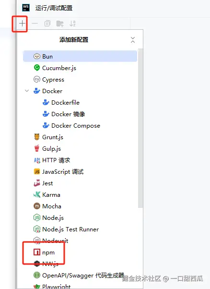Click the red npm icon

[x=37, y=252]
